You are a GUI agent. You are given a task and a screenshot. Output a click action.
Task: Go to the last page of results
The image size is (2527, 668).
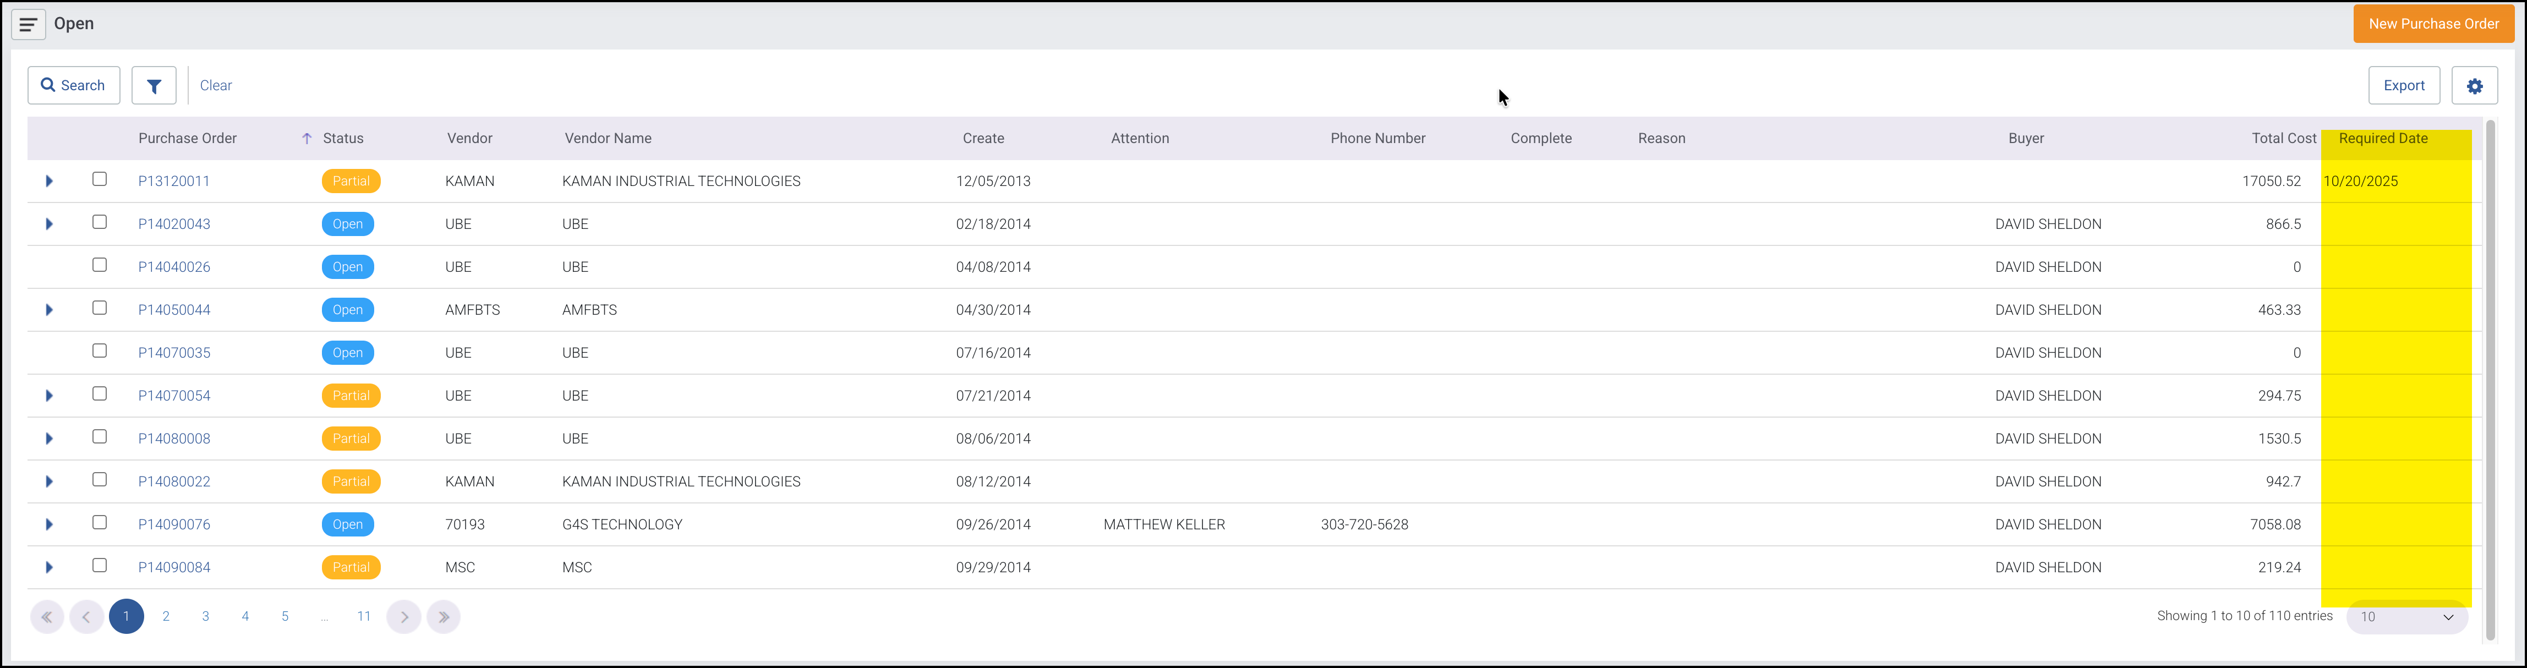click(444, 617)
